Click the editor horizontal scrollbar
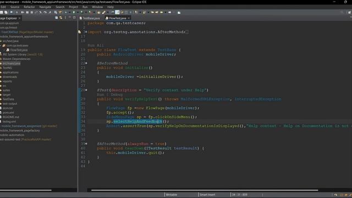The image size is (352, 198). point(205,190)
